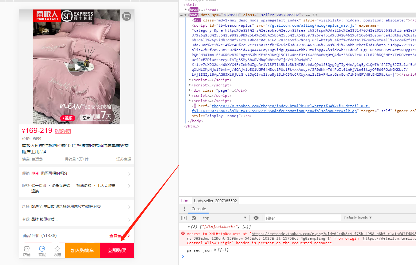
Task: Click the product title starting 南极人60支纯棉四件套
Action: 75,149
